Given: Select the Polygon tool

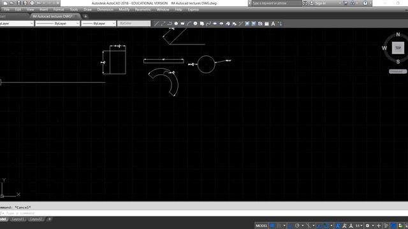Looking at the screenshot, I should (176, 24).
